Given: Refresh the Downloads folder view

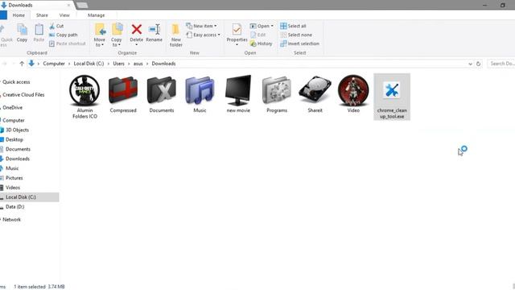Looking at the screenshot, I should pyautogui.click(x=479, y=64).
